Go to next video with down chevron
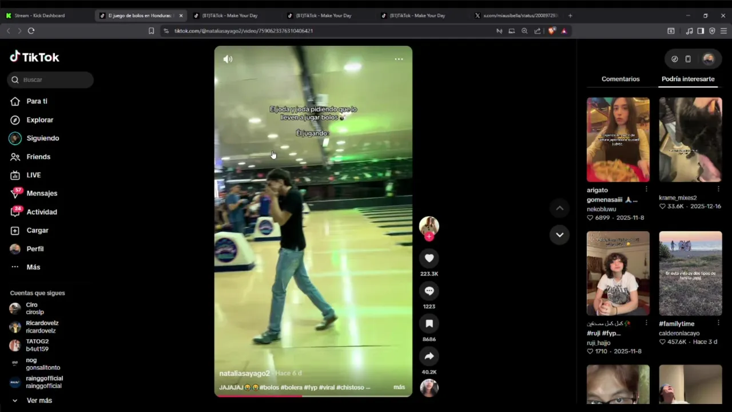 tap(560, 235)
